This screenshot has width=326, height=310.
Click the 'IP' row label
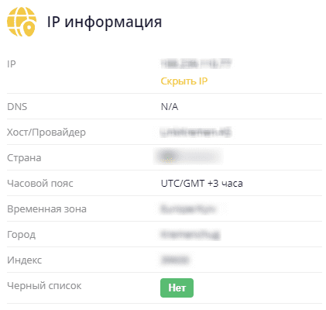click(x=12, y=64)
